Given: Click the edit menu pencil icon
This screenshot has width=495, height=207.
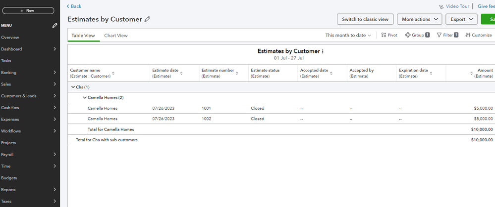Looking at the screenshot, I should point(55,25).
